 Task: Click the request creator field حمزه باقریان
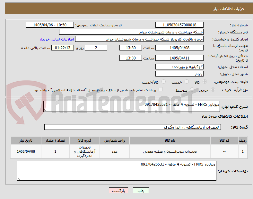tap(139, 39)
